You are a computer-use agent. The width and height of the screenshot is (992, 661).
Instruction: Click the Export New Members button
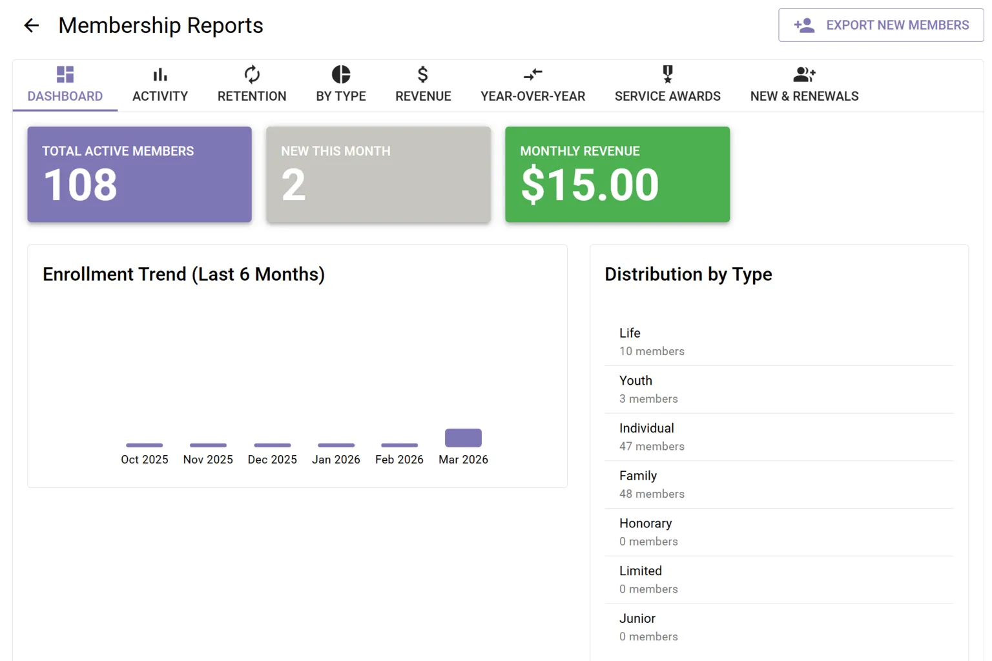coord(880,25)
